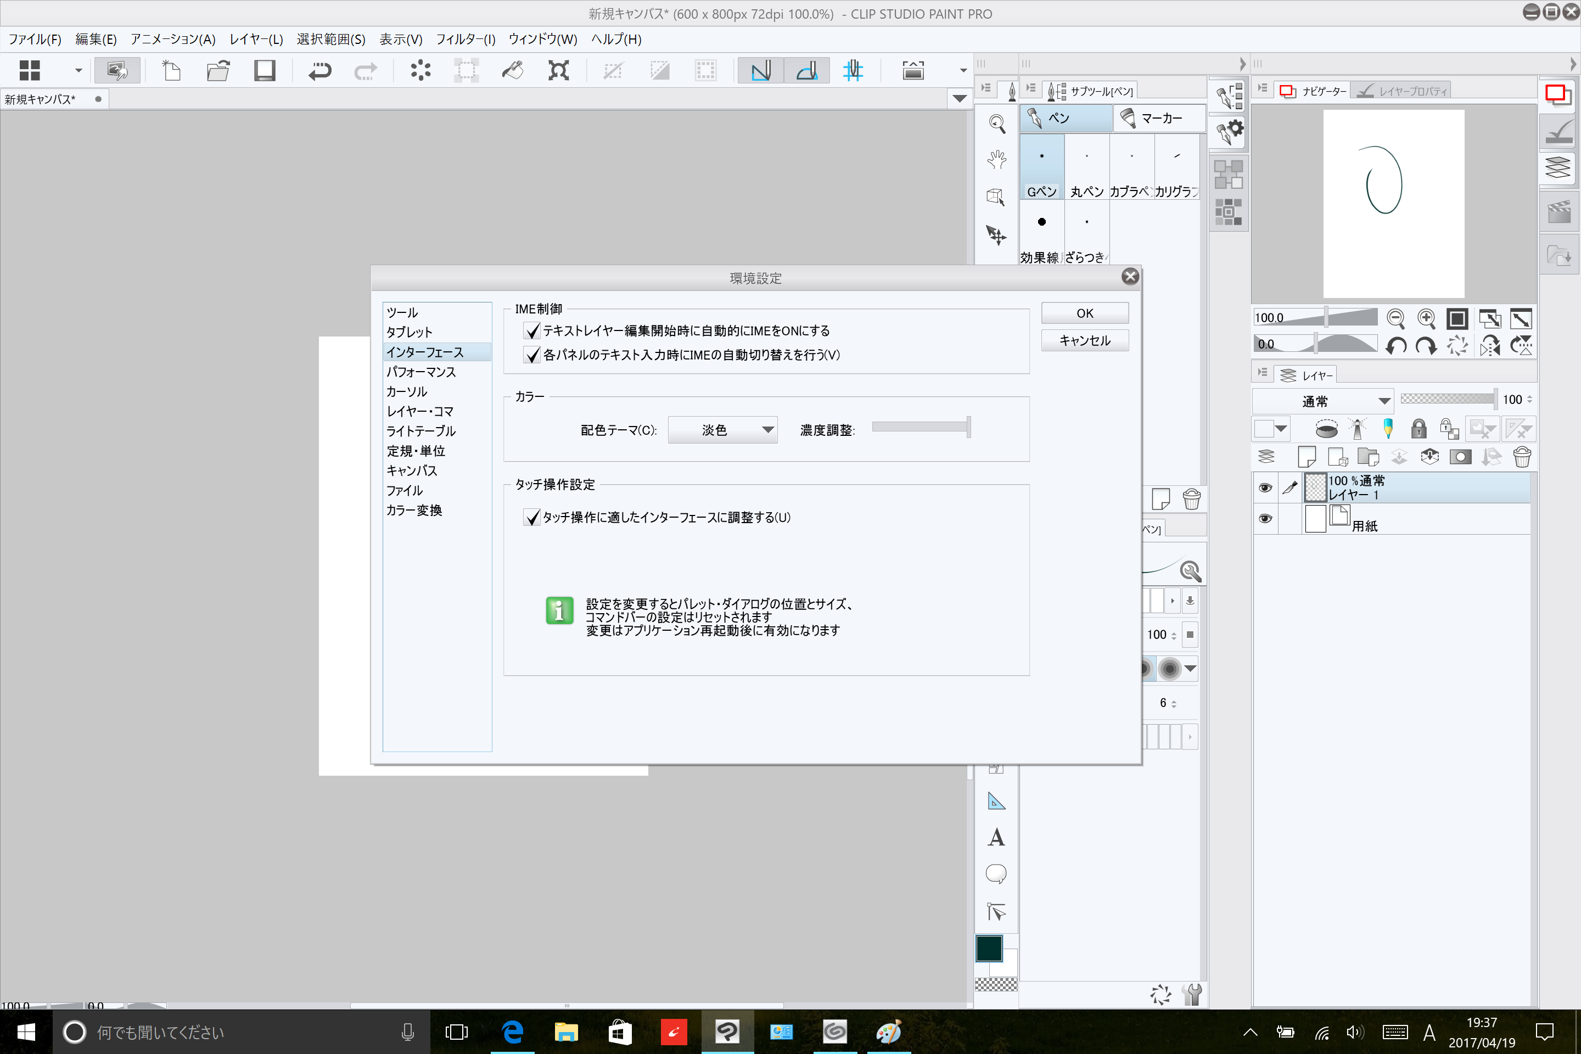Select the Hand move tool
This screenshot has width=1581, height=1054.
pyautogui.click(x=996, y=159)
